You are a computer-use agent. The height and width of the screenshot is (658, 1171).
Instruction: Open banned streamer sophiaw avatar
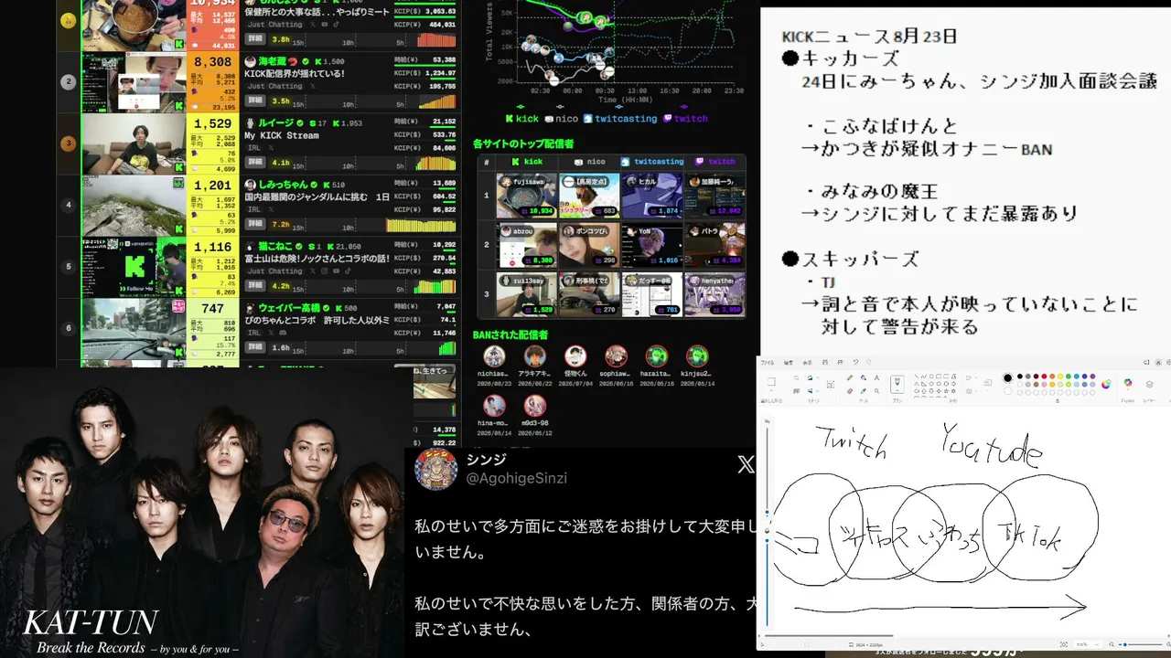point(617,356)
